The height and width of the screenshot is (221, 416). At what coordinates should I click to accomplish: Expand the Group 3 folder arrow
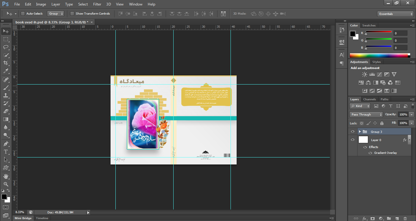point(360,132)
